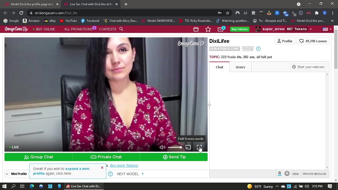Open PRIVATE MESSAGE option
Viewport: 338px width, 190px height.
click(314, 174)
